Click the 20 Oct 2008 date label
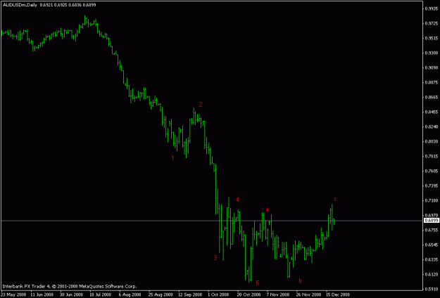Screen dimensions: 440x298 point(249,295)
